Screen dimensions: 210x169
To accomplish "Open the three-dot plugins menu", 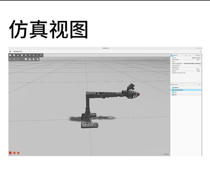I will click(x=200, y=51).
